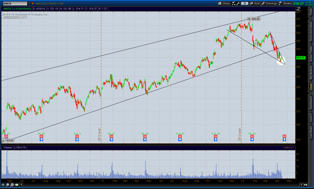Image resolution: width=314 pixels, height=189 pixels.
Task: Click the right scroll arrow at bottom right
Action: [301, 185]
